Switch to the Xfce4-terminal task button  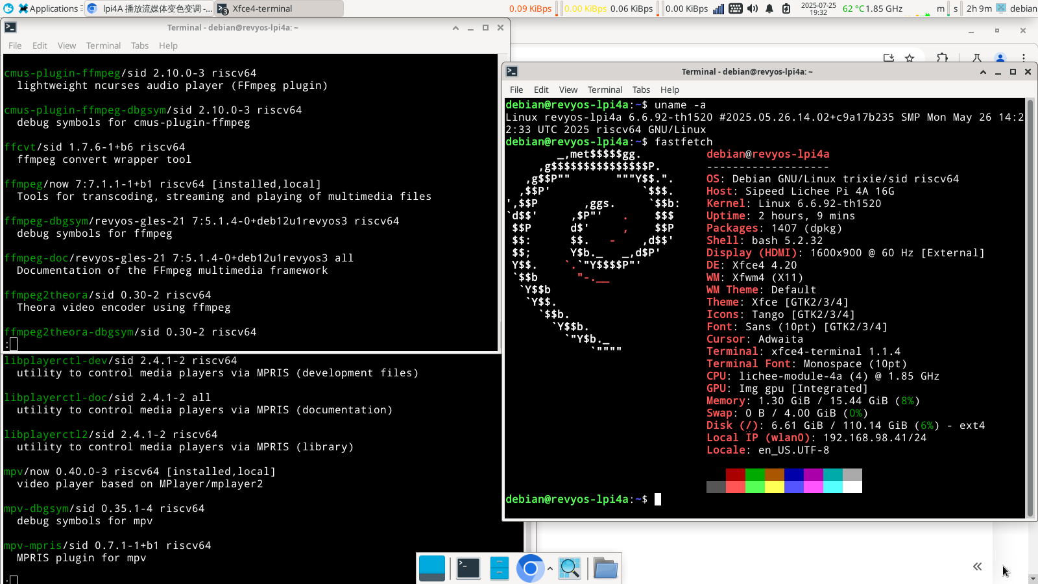tap(279, 8)
